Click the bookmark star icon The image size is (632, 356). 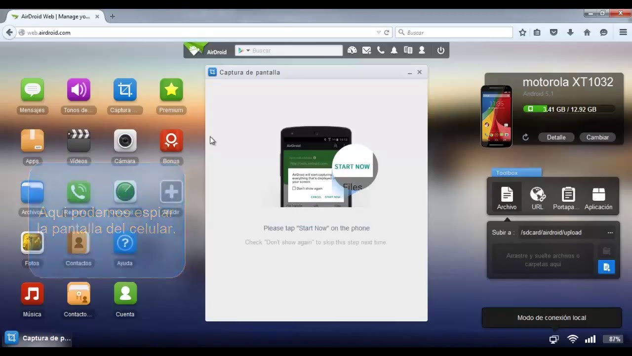(x=523, y=33)
